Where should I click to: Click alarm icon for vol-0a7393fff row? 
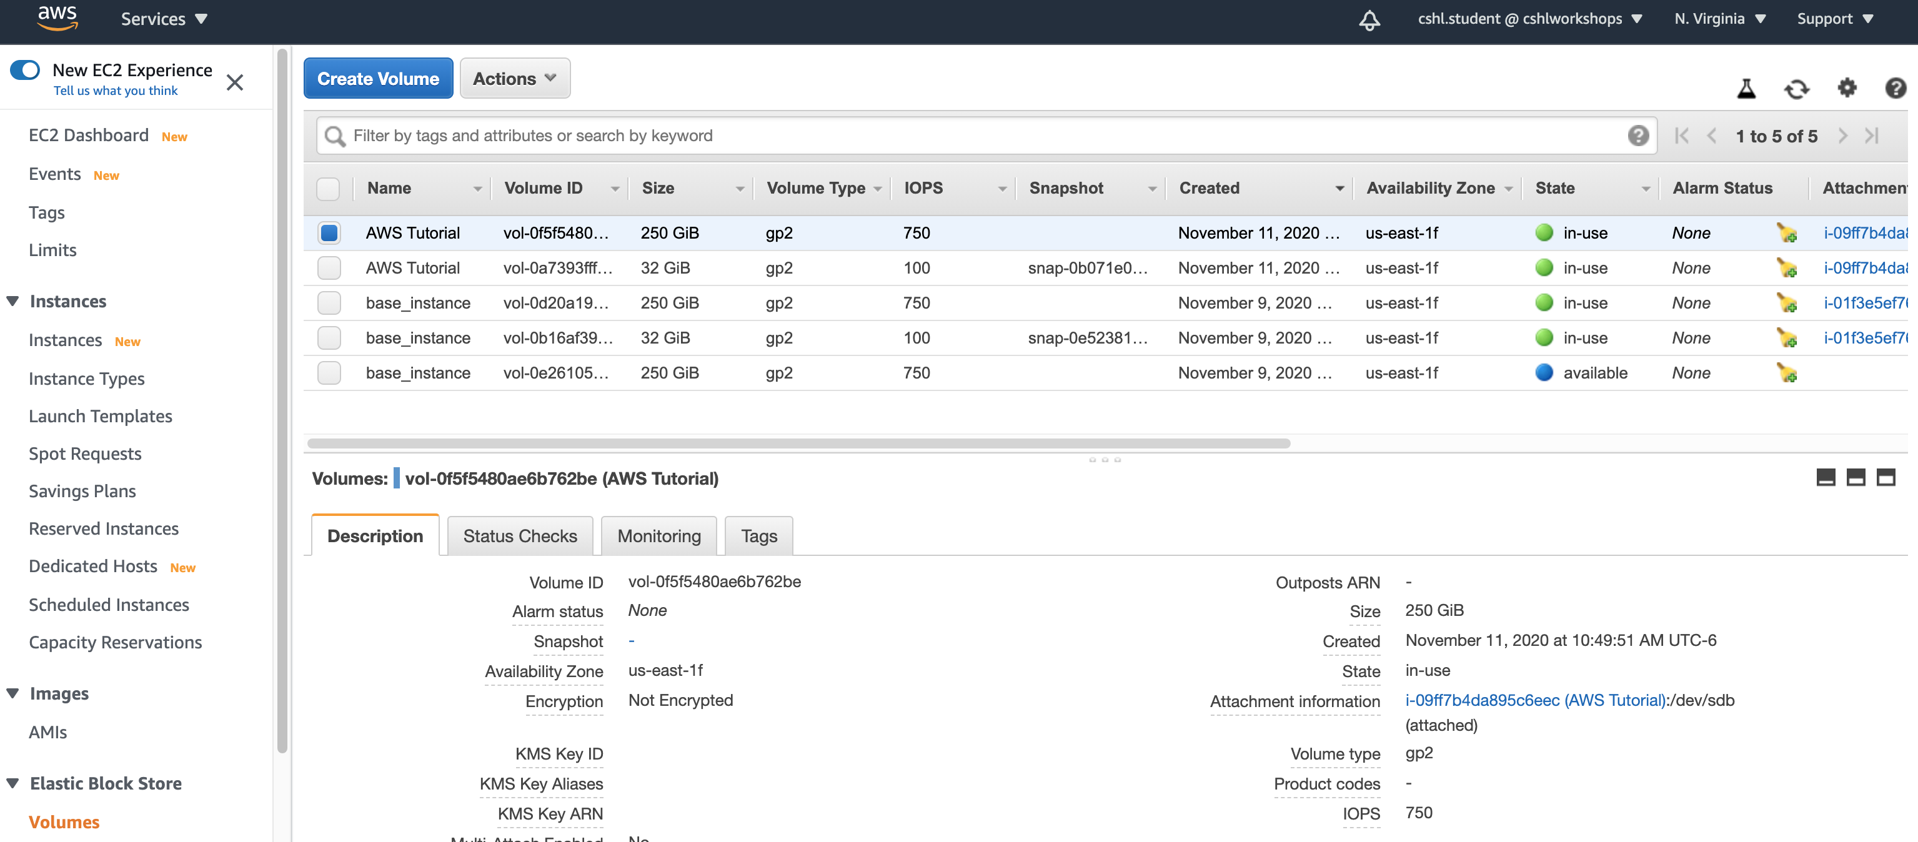coord(1787,268)
